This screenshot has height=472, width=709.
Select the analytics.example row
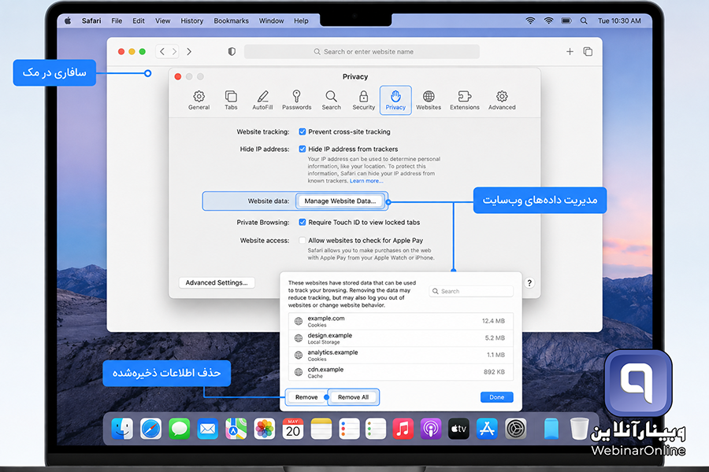click(x=401, y=355)
